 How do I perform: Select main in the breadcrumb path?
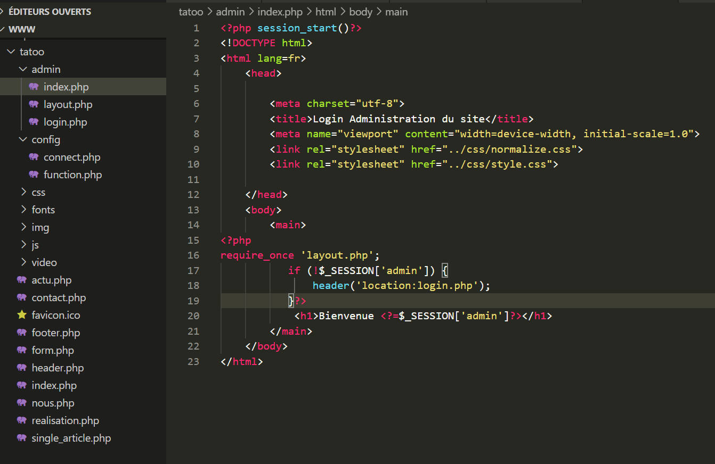point(396,12)
